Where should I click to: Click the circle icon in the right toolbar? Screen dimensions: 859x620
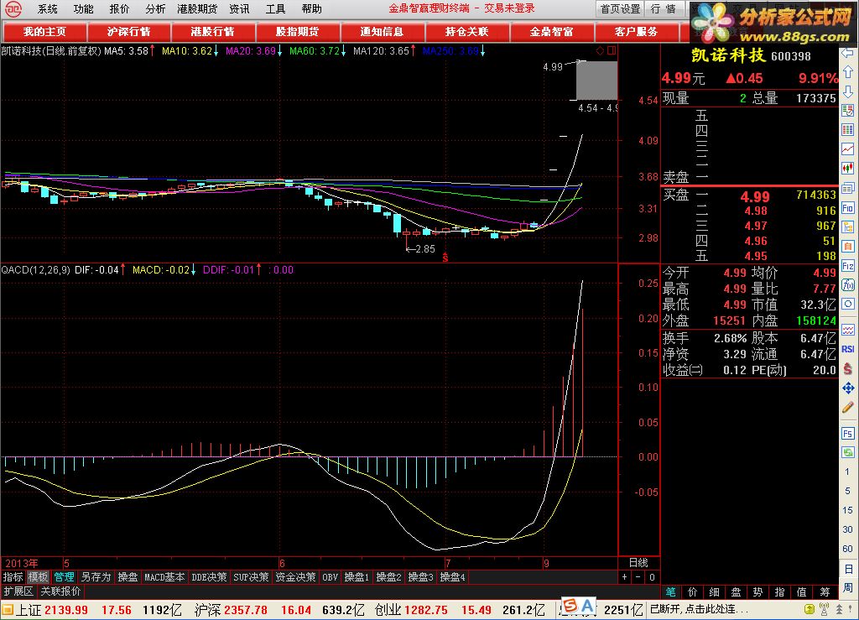[x=847, y=304]
